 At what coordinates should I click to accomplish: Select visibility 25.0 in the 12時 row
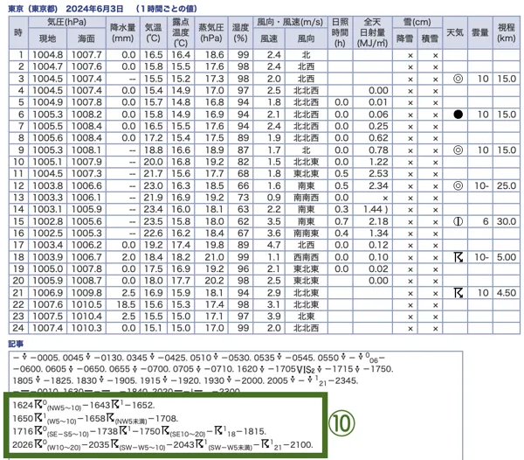click(507, 185)
